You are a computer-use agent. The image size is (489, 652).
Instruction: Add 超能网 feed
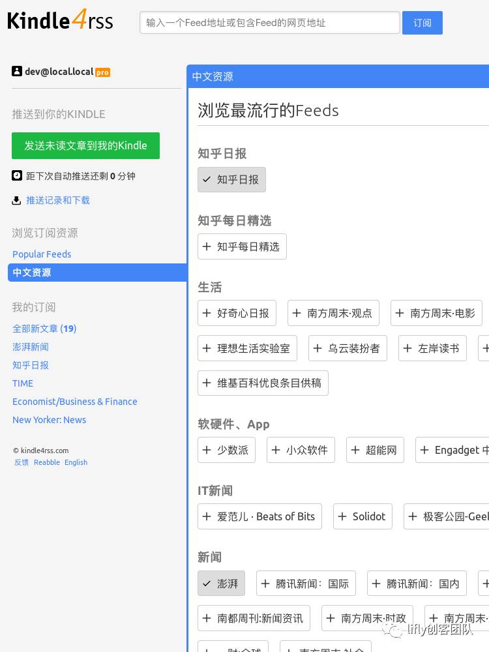[375, 450]
